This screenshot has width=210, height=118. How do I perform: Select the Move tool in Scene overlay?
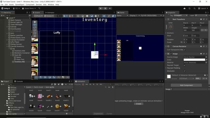[x=35, y=25]
